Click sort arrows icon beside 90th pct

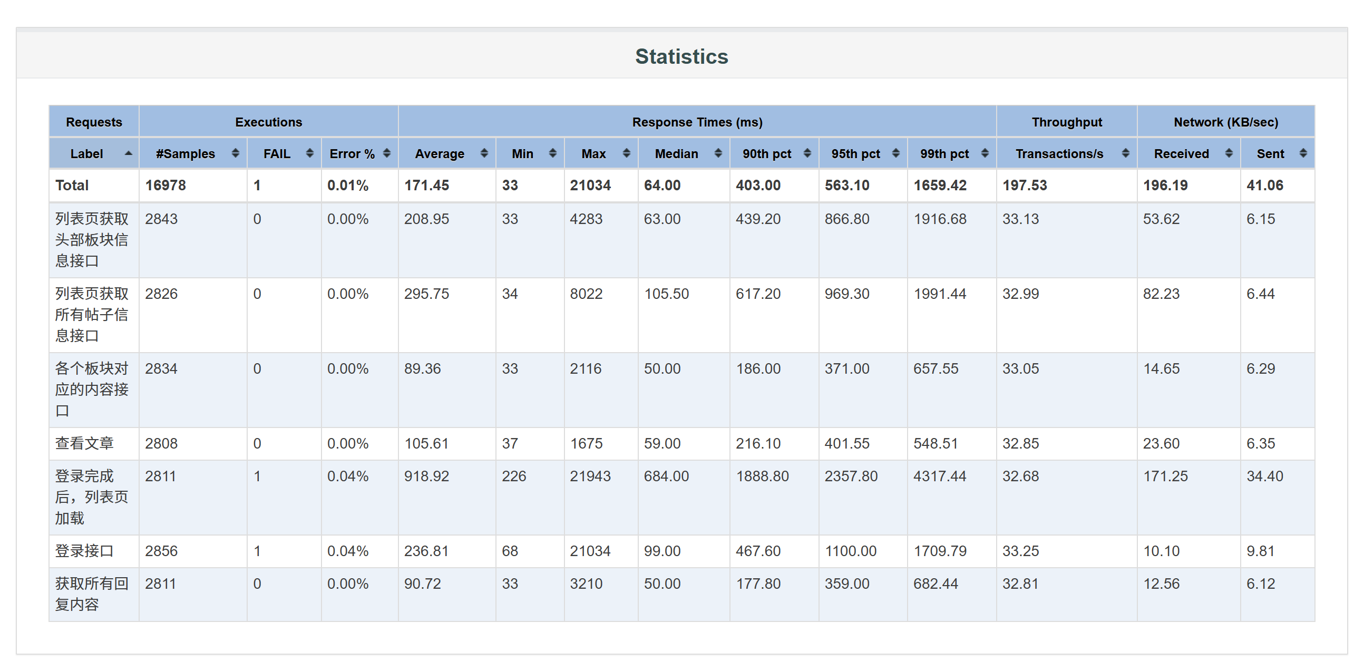(x=807, y=153)
